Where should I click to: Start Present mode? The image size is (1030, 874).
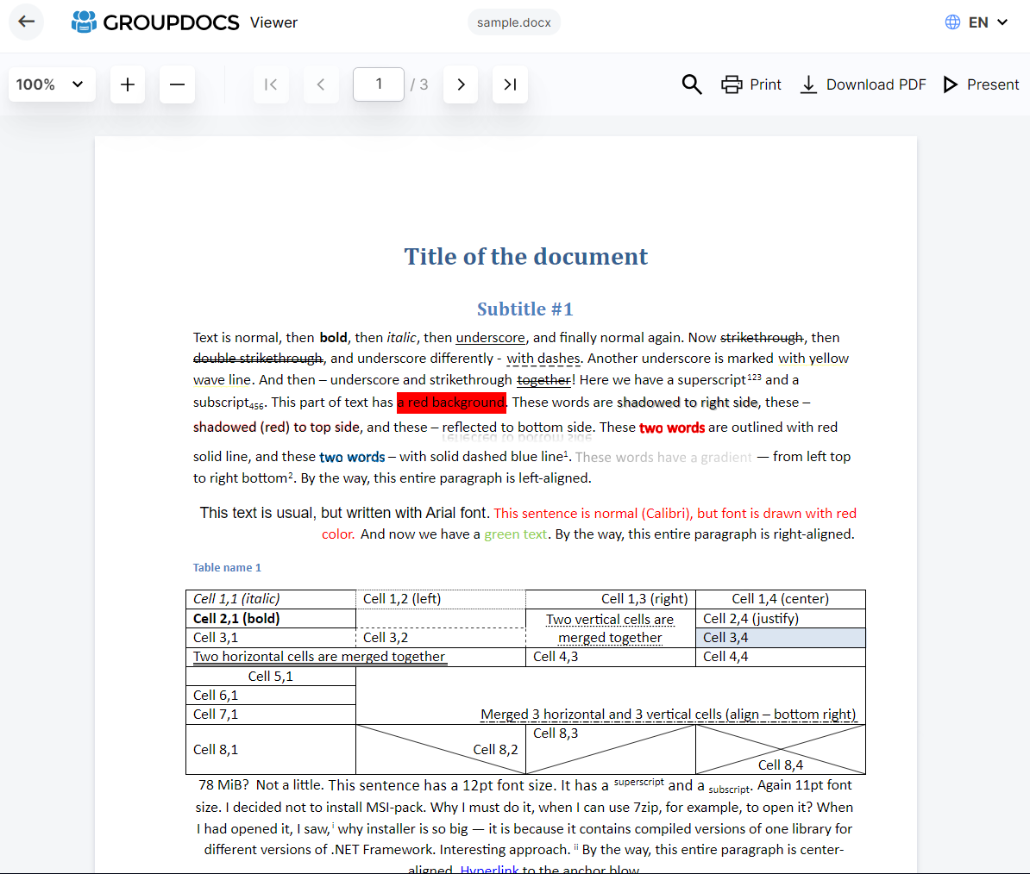981,84
